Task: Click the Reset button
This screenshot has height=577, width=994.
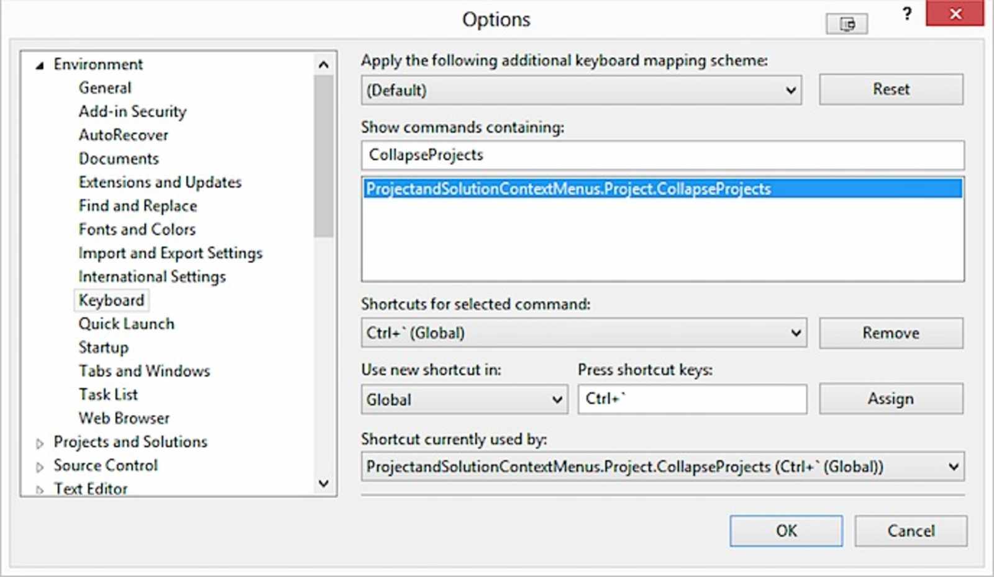Action: (x=891, y=89)
